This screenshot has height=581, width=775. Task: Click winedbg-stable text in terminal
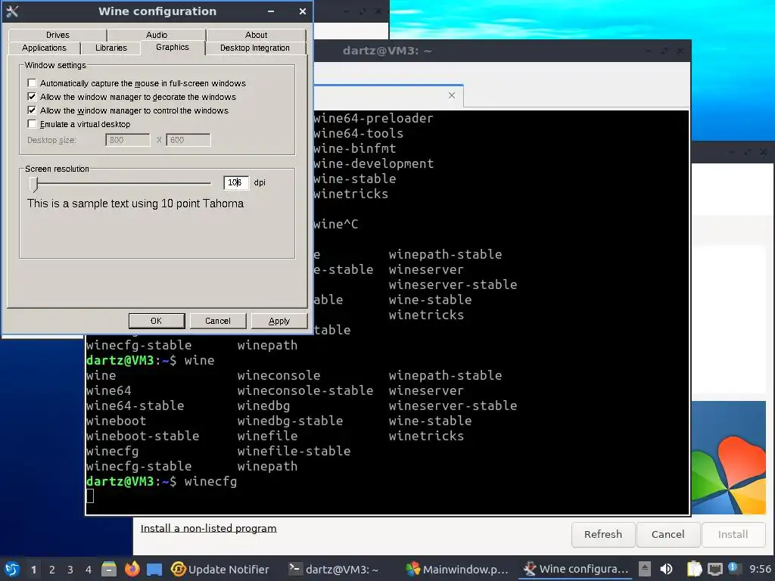pos(290,421)
